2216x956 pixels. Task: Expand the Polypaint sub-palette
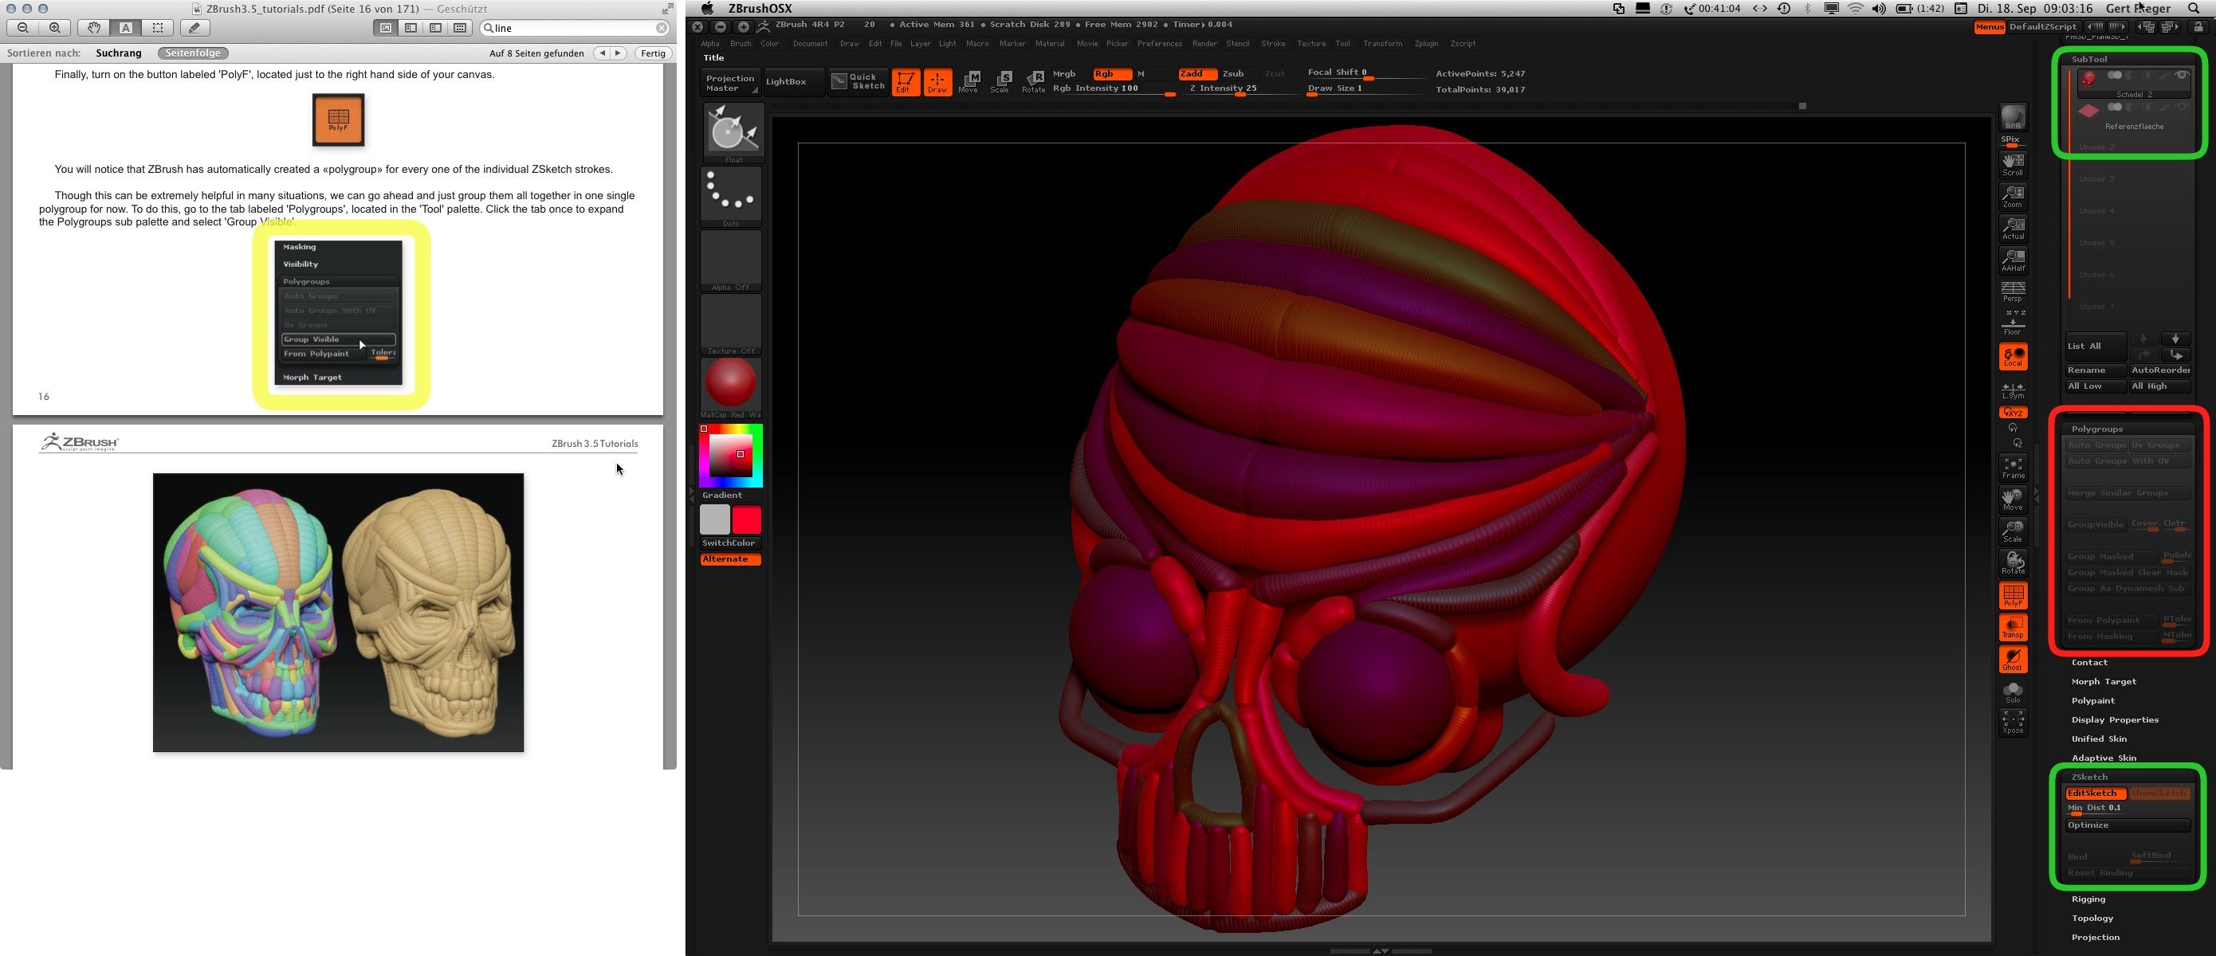coord(2093,699)
